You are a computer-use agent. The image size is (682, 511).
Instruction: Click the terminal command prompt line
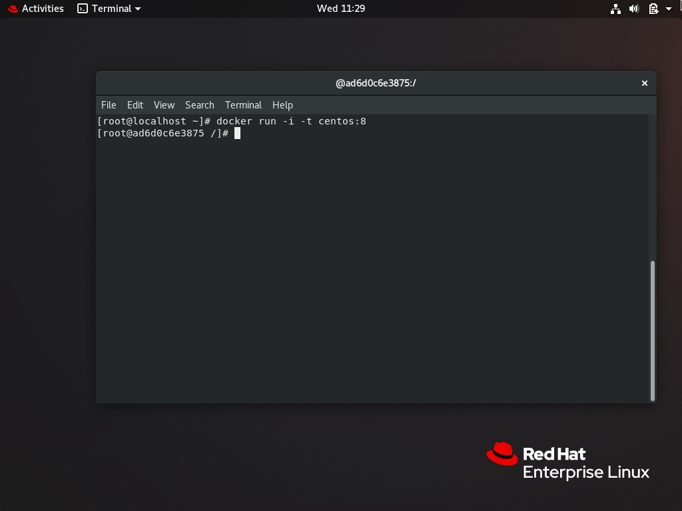(167, 133)
